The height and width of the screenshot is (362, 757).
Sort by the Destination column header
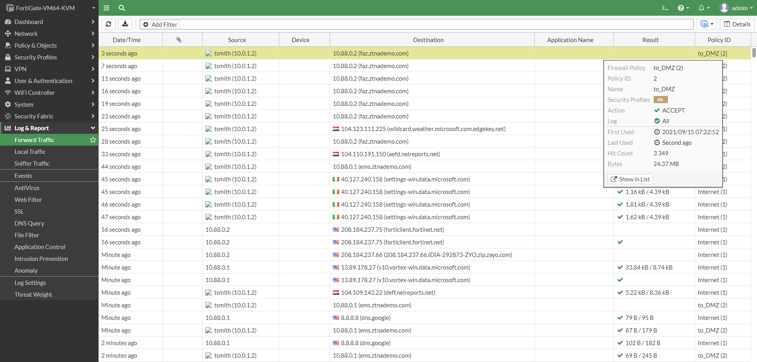coord(428,40)
